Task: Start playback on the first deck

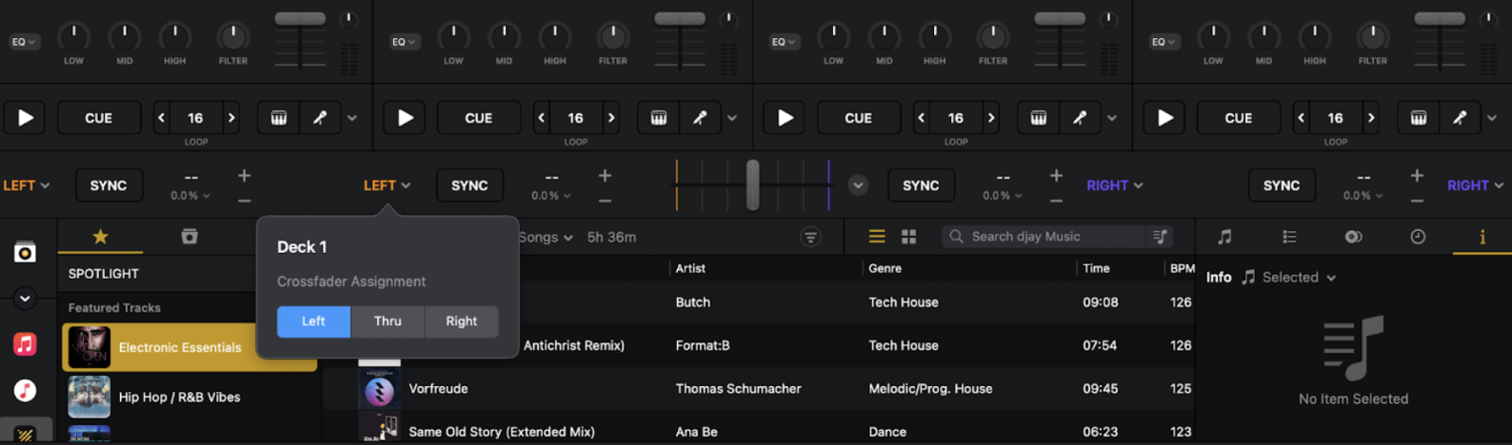Action: coord(26,118)
